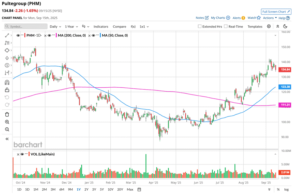Enable the Real-Time checkbox
Screen dimensions: 297x195
pyautogui.click(x=226, y=26)
